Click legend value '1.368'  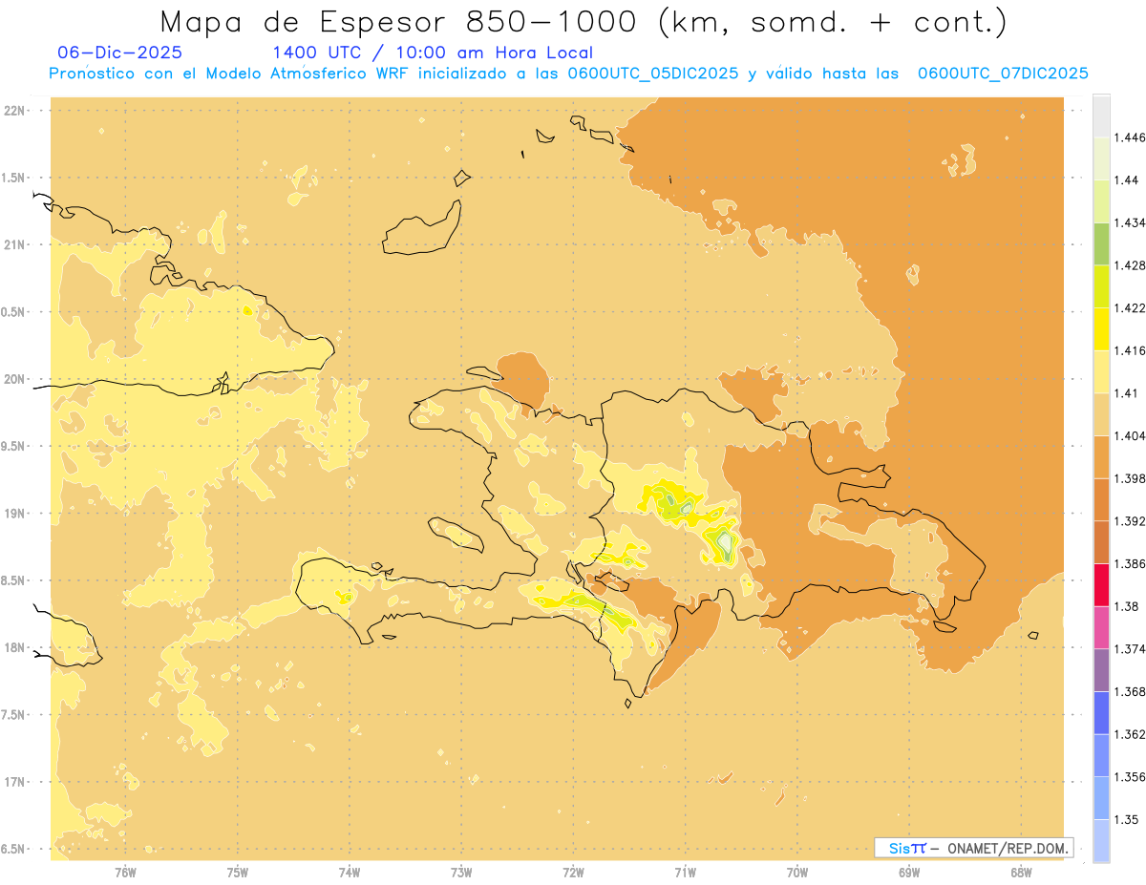(1132, 691)
